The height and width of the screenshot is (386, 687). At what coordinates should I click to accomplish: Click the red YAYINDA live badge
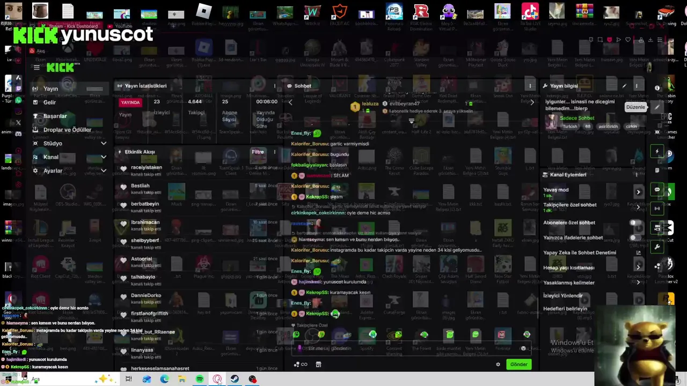click(130, 102)
